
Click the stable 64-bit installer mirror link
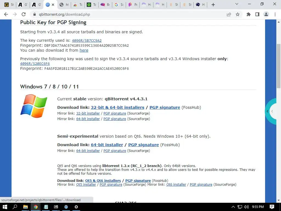[88, 119]
